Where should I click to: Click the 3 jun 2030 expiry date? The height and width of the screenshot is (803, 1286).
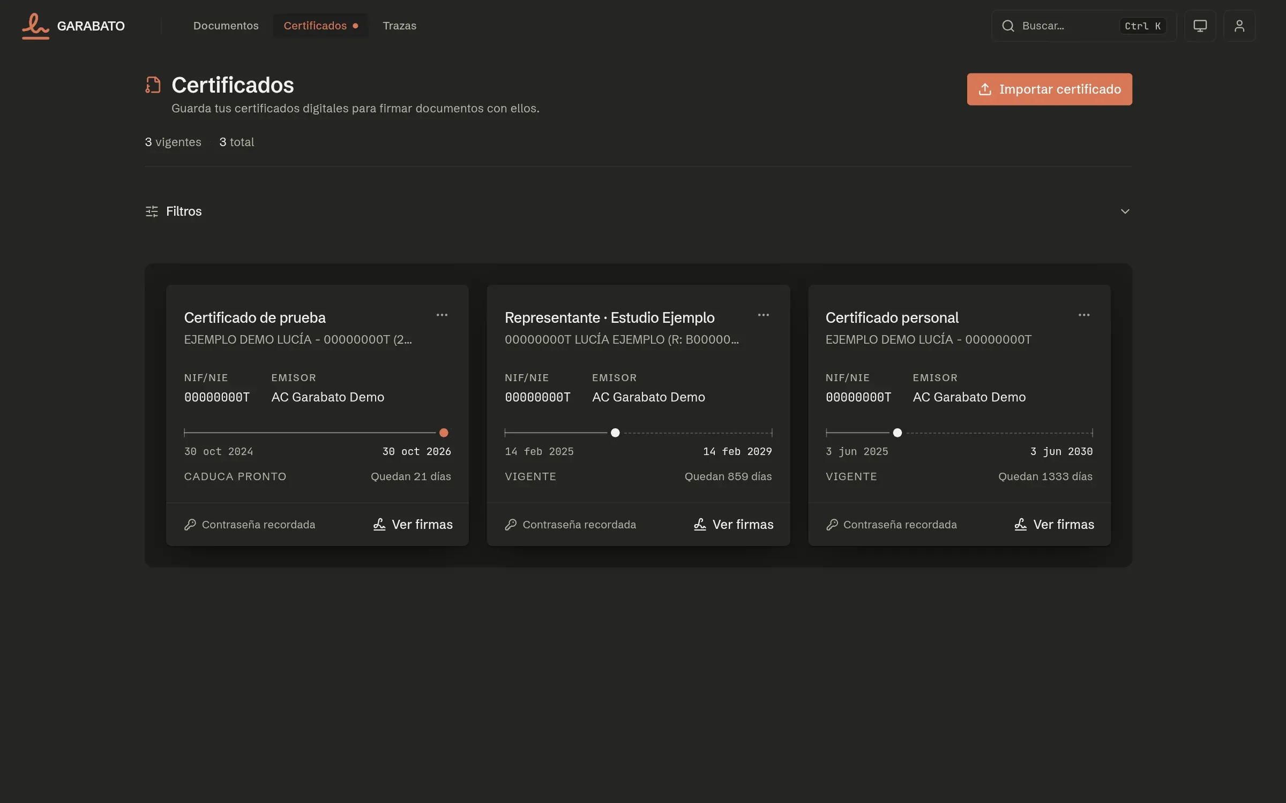tap(1061, 451)
